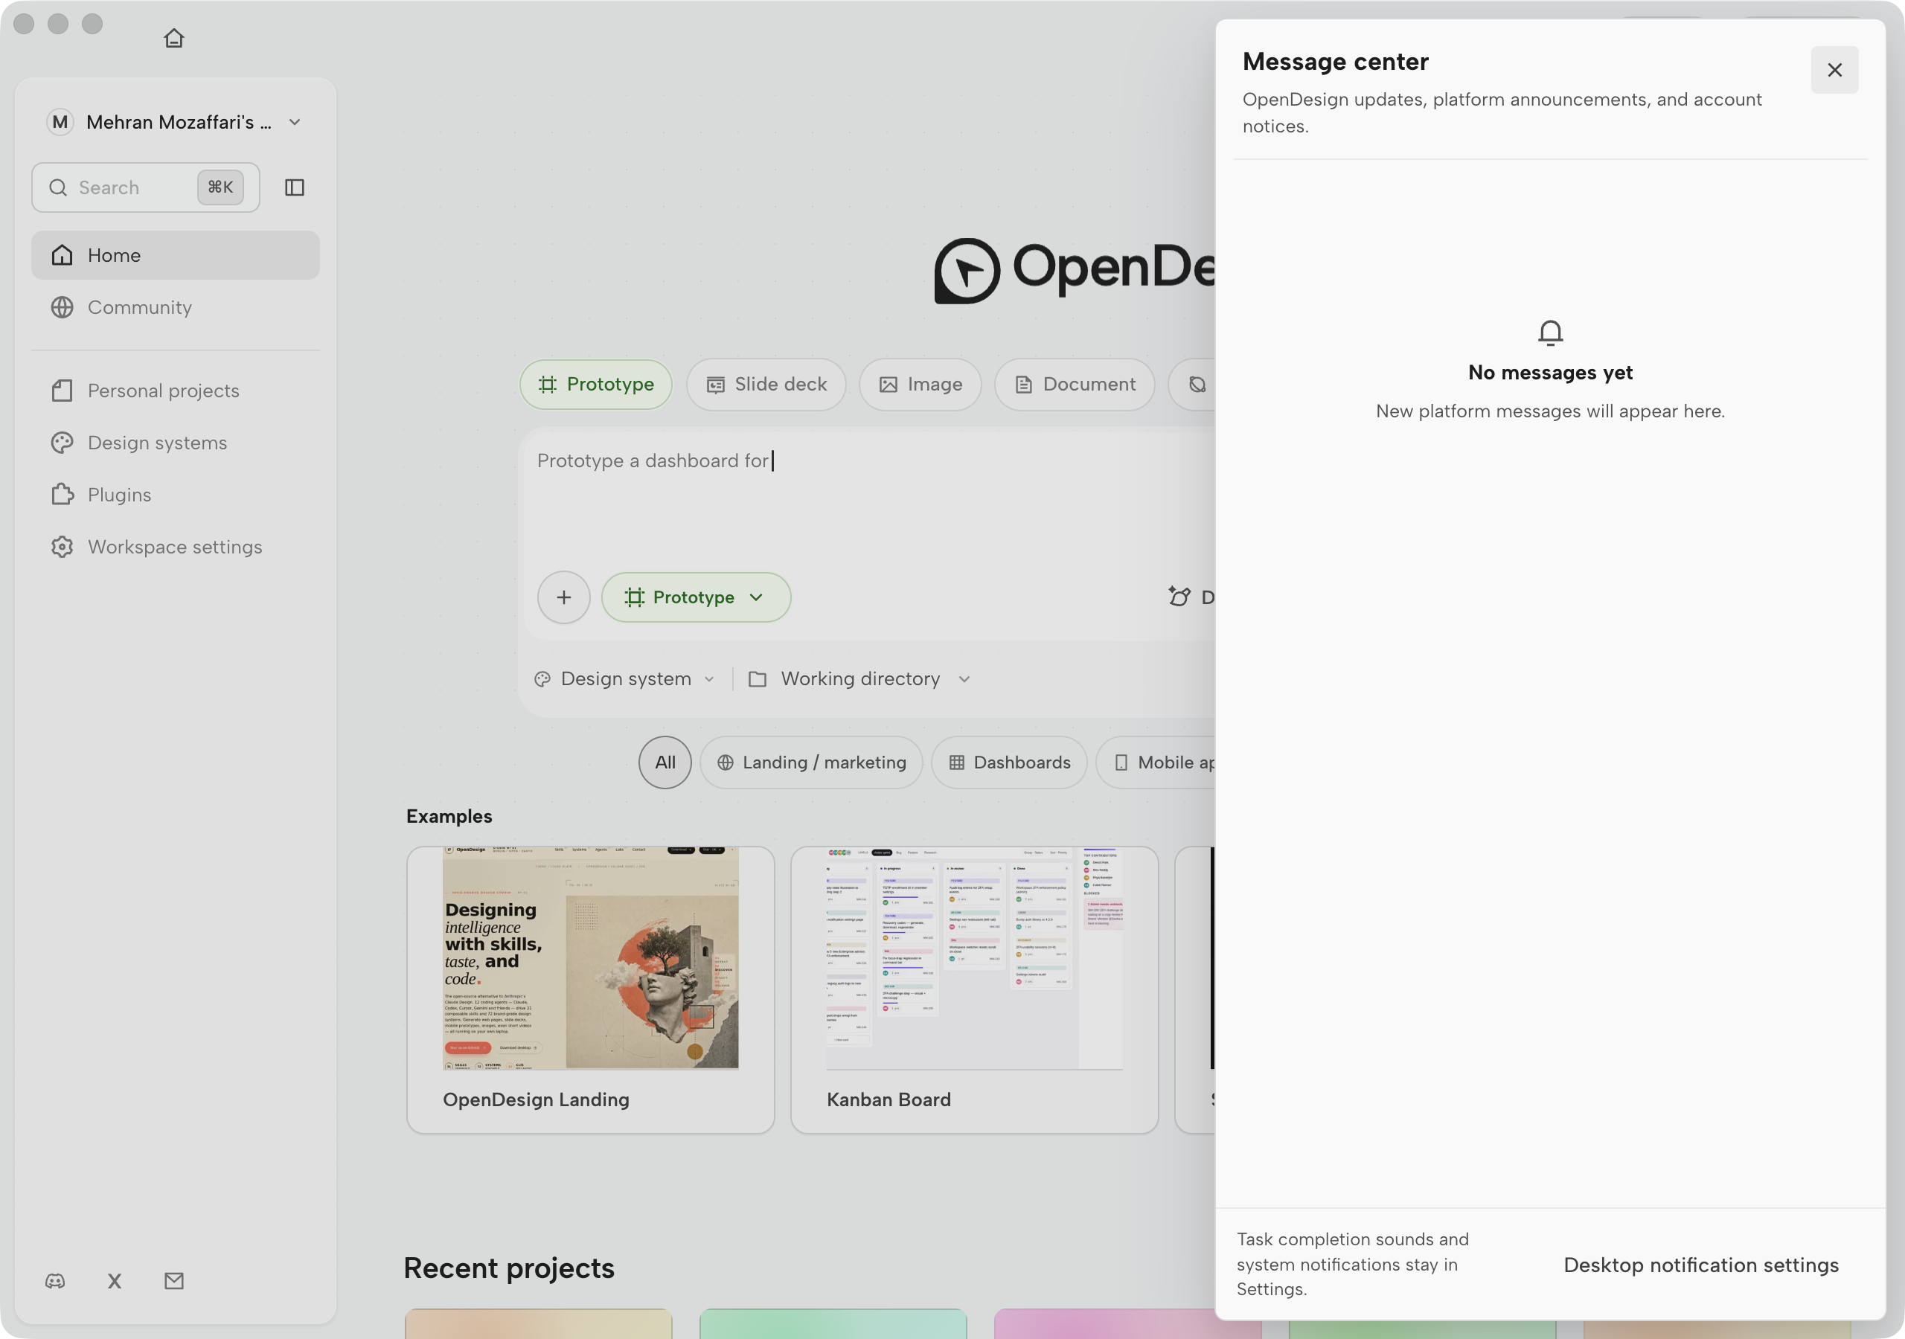Open the Community page
1905x1339 pixels.
coord(175,307)
